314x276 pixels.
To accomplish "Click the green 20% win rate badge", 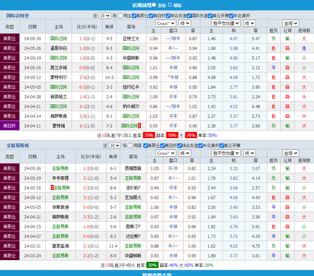I will tap(152, 265).
